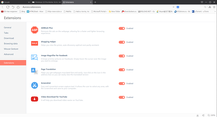
Task: Disable Video Download for YouTube toggle
Action: [122, 97]
